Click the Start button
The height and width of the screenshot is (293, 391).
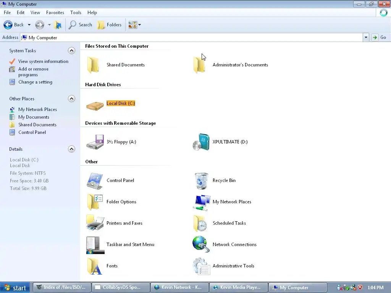15,288
